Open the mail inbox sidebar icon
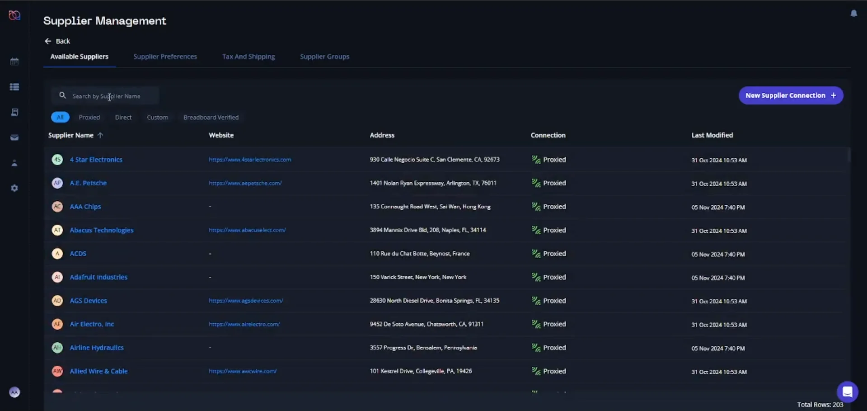The width and height of the screenshot is (867, 411). pyautogui.click(x=14, y=137)
